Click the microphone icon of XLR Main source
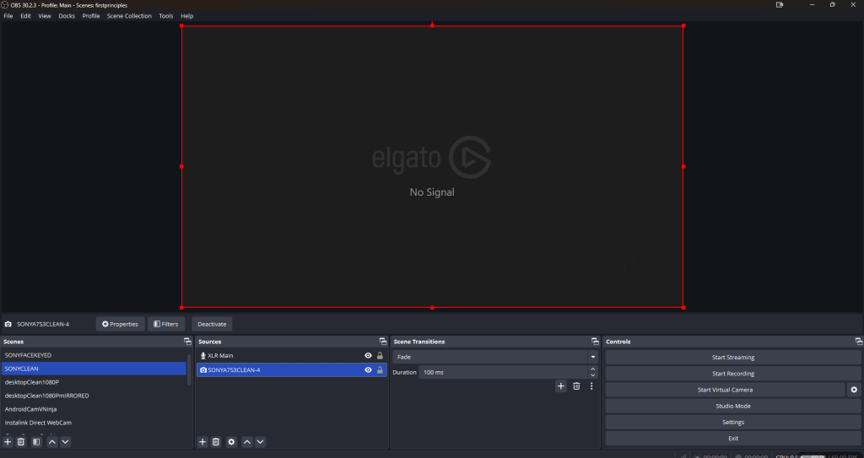 point(202,355)
